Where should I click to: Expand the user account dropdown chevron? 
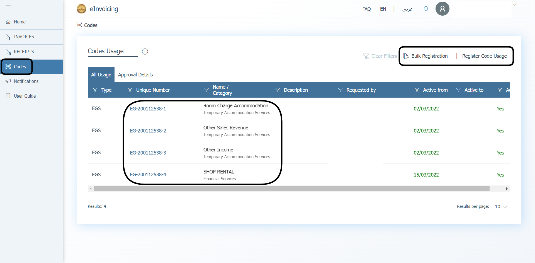coord(515,4)
